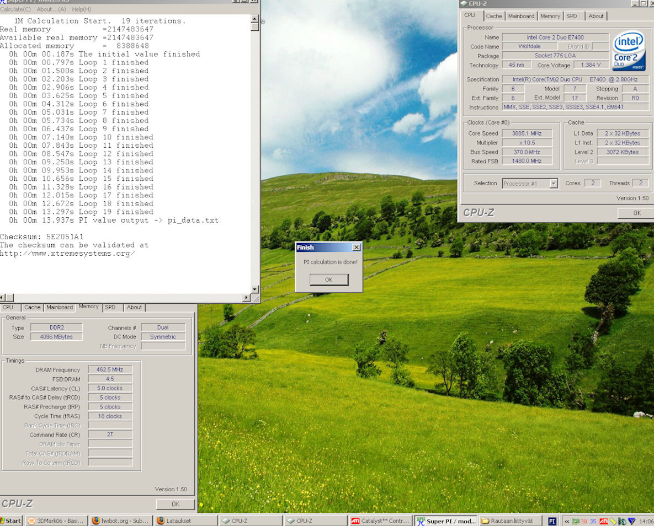Click the Bus Speed value 370.0 MHz
This screenshot has height=526, width=654.
click(x=527, y=152)
